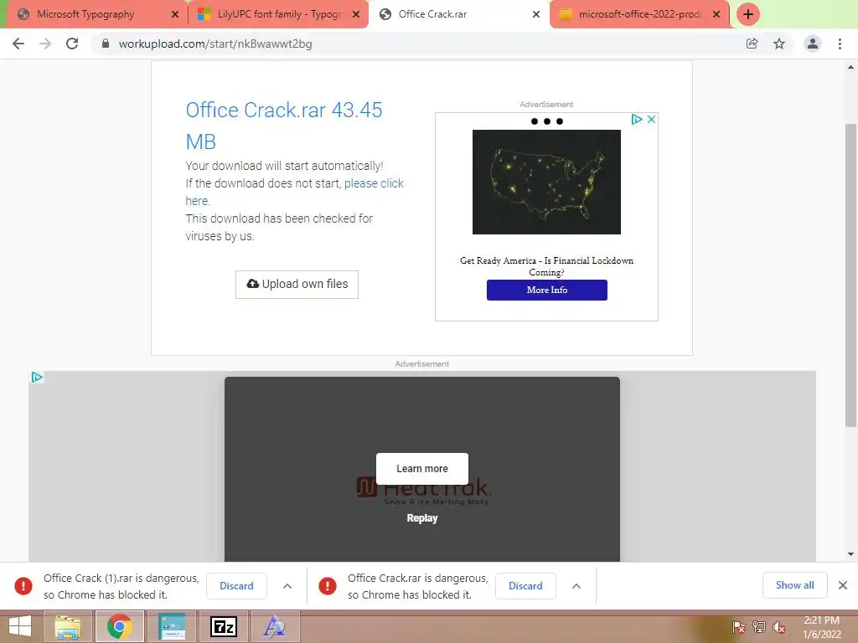Click More Info on financial ad
858x643 pixels.
pyautogui.click(x=546, y=290)
